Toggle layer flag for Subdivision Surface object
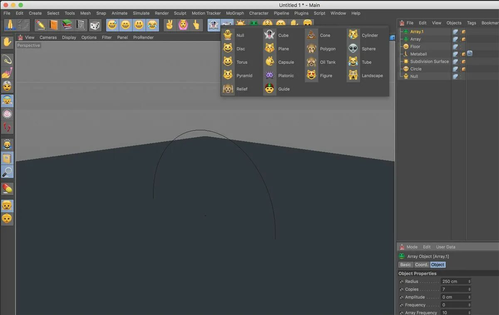Screen dimensions: 499x315 tap(456, 62)
